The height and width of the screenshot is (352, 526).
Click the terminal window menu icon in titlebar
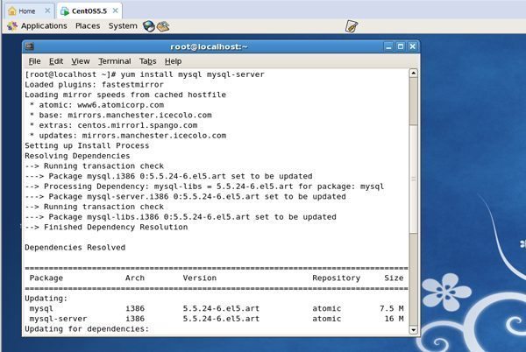tap(30, 46)
